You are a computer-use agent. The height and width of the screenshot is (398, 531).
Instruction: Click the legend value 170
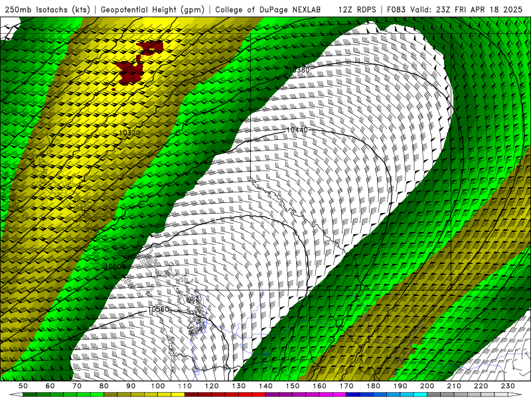[346, 386]
